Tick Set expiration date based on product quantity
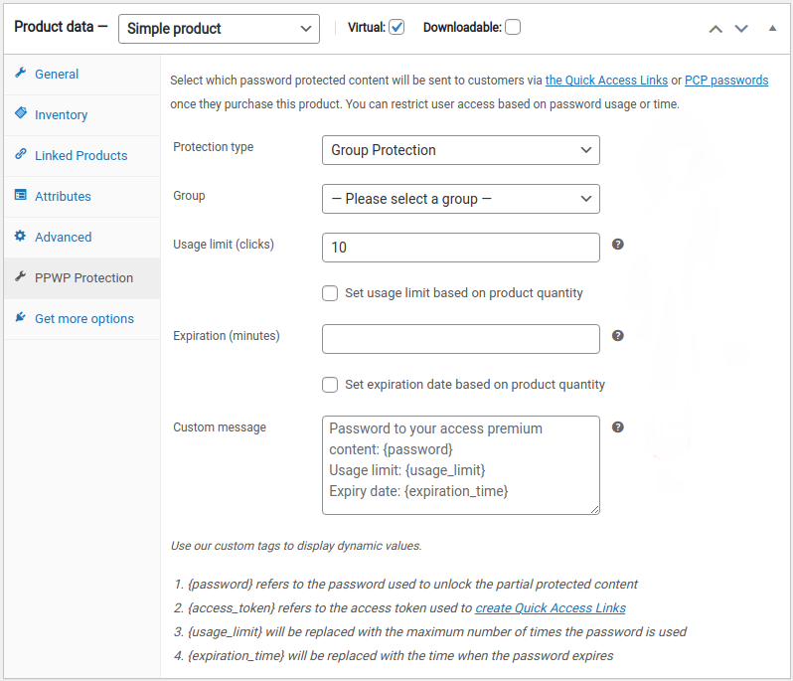This screenshot has width=793, height=681. (x=331, y=385)
